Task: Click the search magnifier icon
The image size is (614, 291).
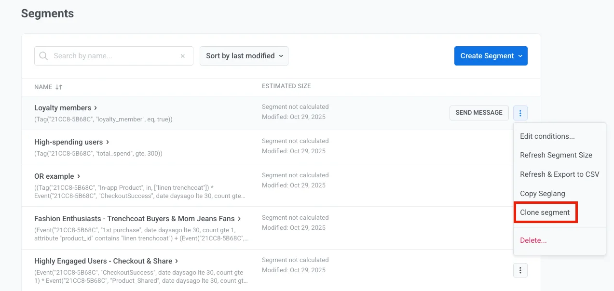Action: click(x=43, y=56)
